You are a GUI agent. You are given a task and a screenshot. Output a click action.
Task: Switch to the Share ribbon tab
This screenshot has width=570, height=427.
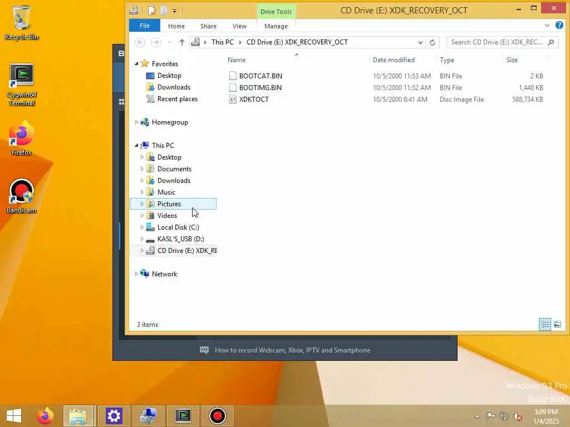208,26
